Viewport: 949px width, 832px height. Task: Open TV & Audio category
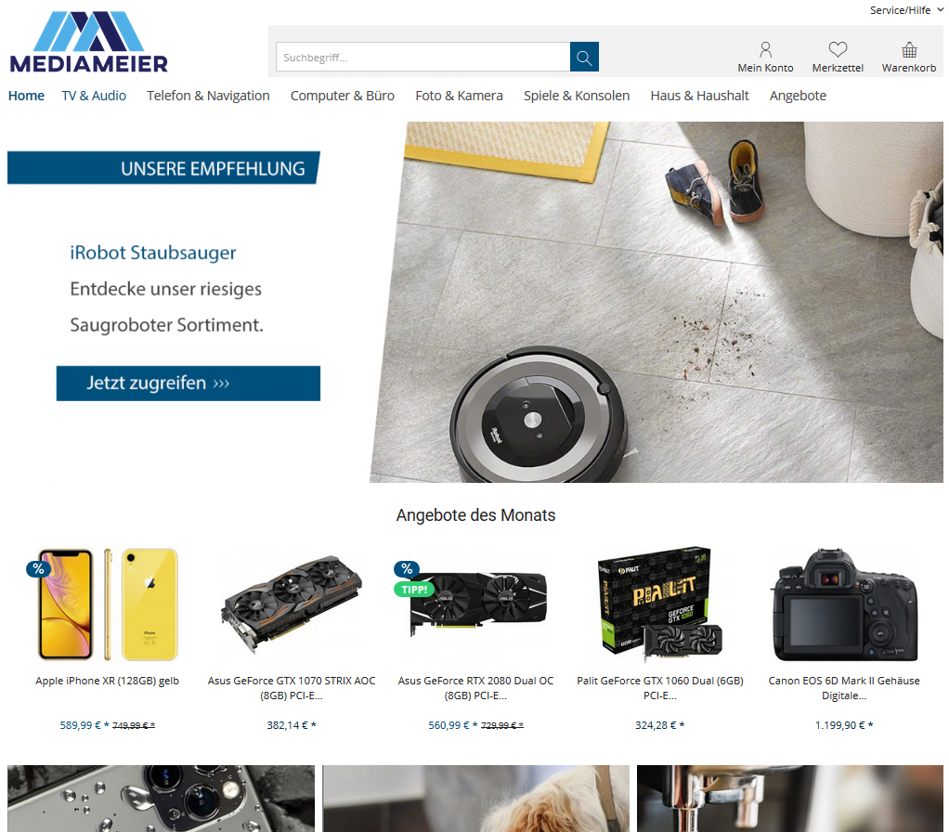coord(94,96)
